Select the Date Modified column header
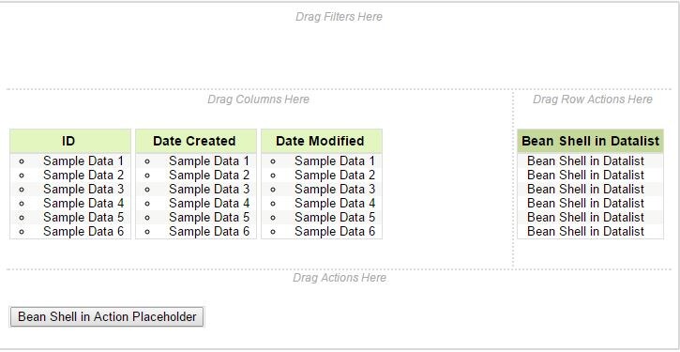Viewport: 680px width, 352px height. pos(322,141)
